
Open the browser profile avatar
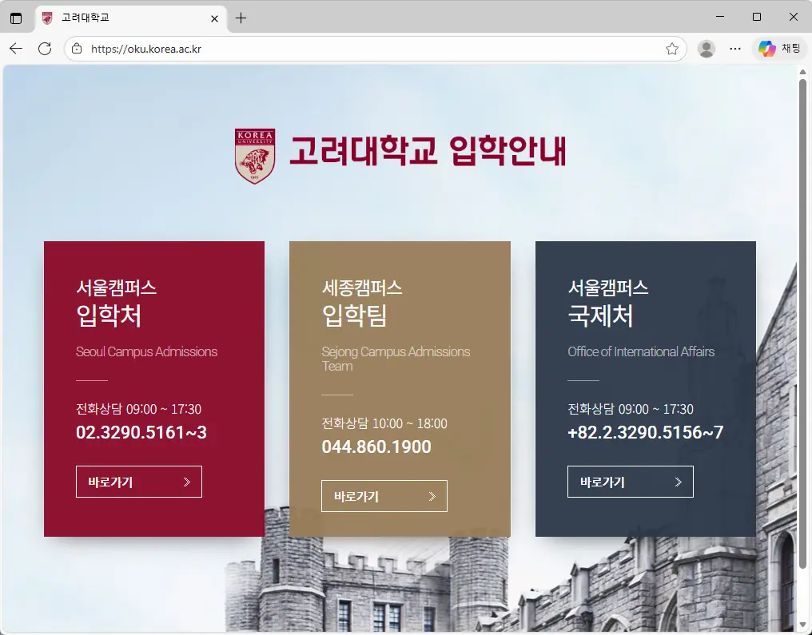(707, 48)
